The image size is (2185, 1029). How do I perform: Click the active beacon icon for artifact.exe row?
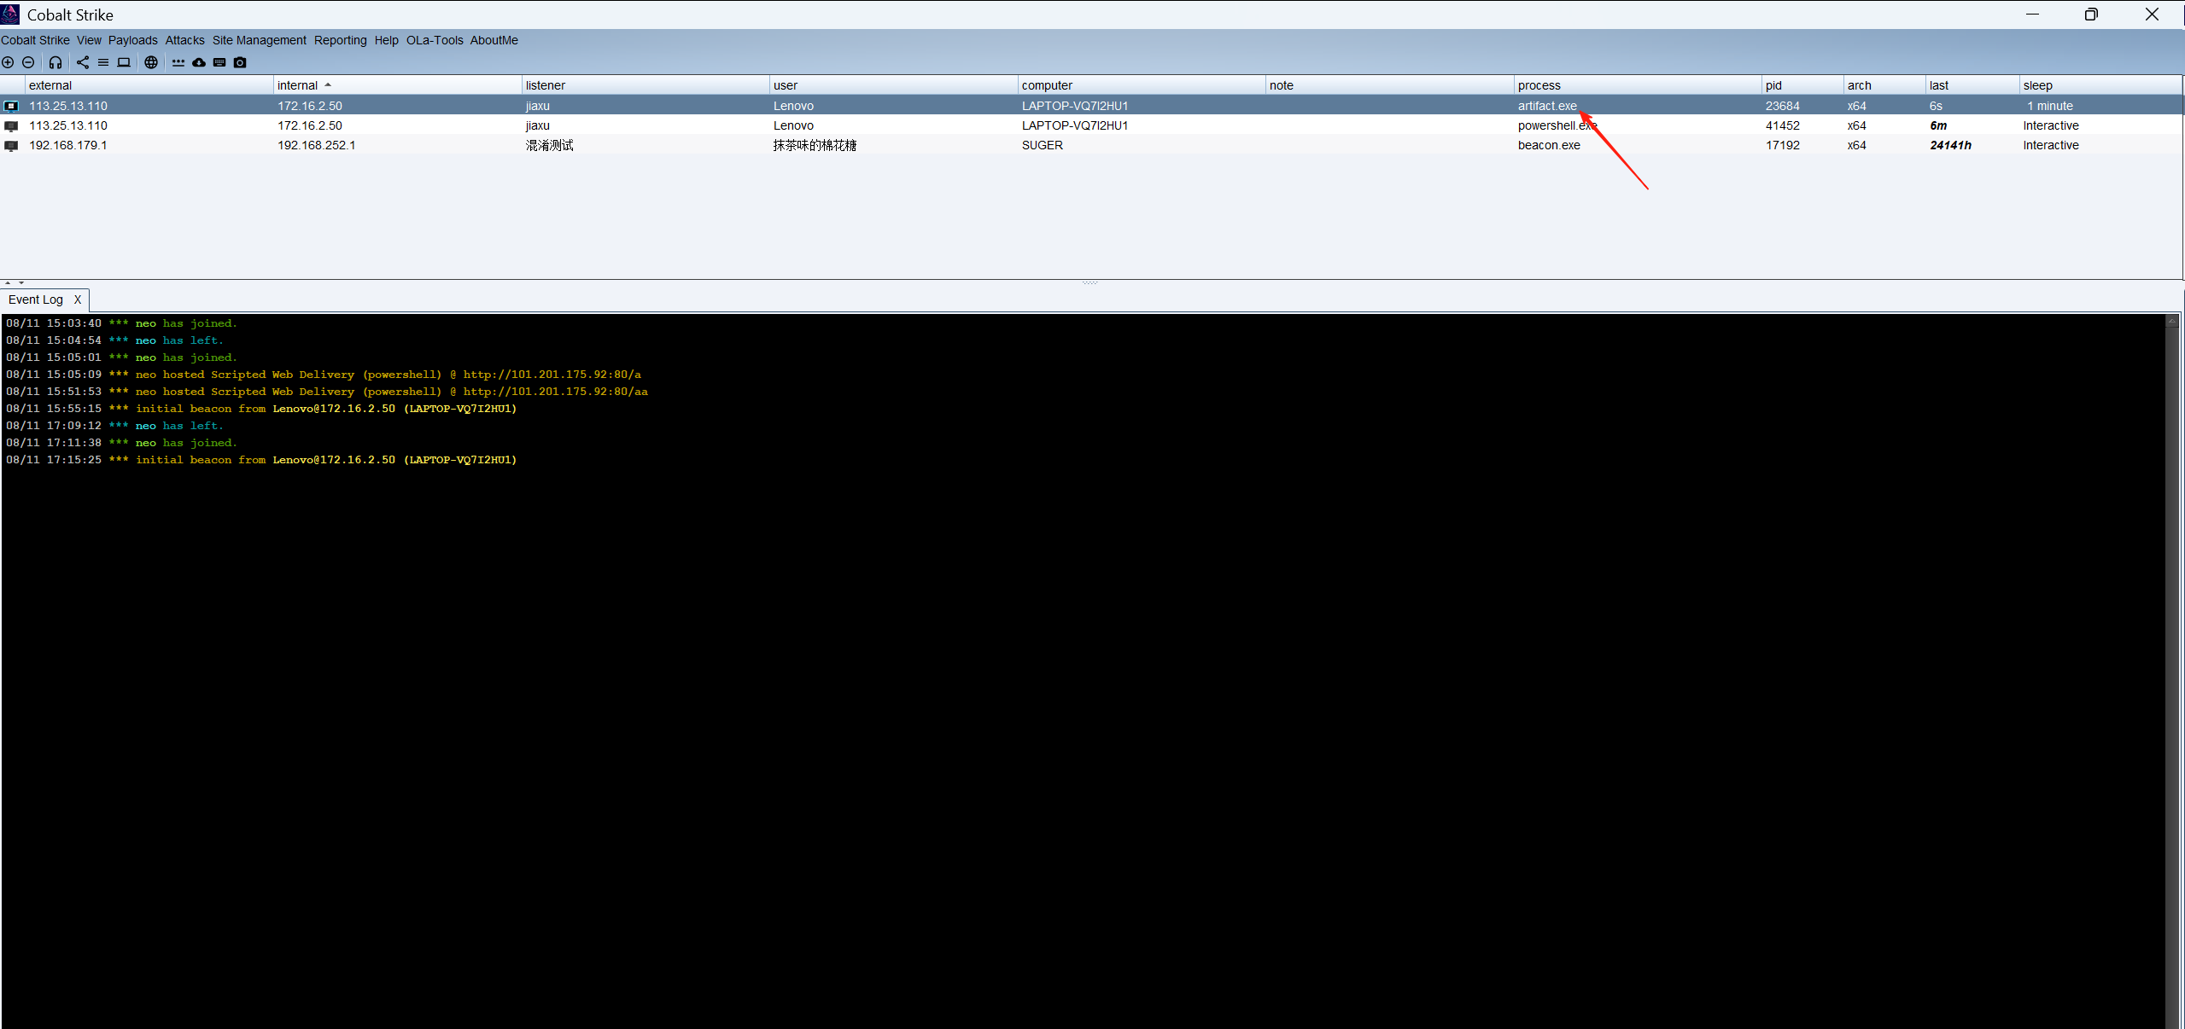[x=11, y=106]
